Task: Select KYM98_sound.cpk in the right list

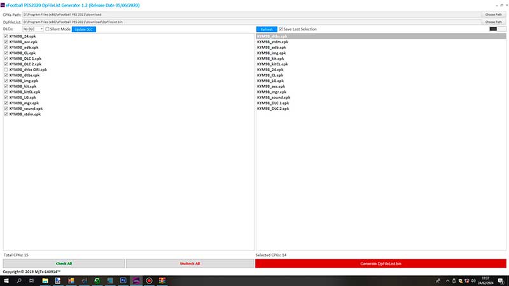Action: tap(274, 97)
